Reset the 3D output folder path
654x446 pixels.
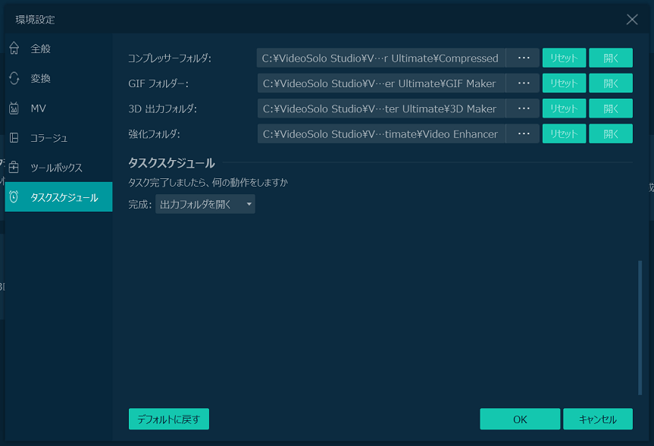pyautogui.click(x=564, y=108)
